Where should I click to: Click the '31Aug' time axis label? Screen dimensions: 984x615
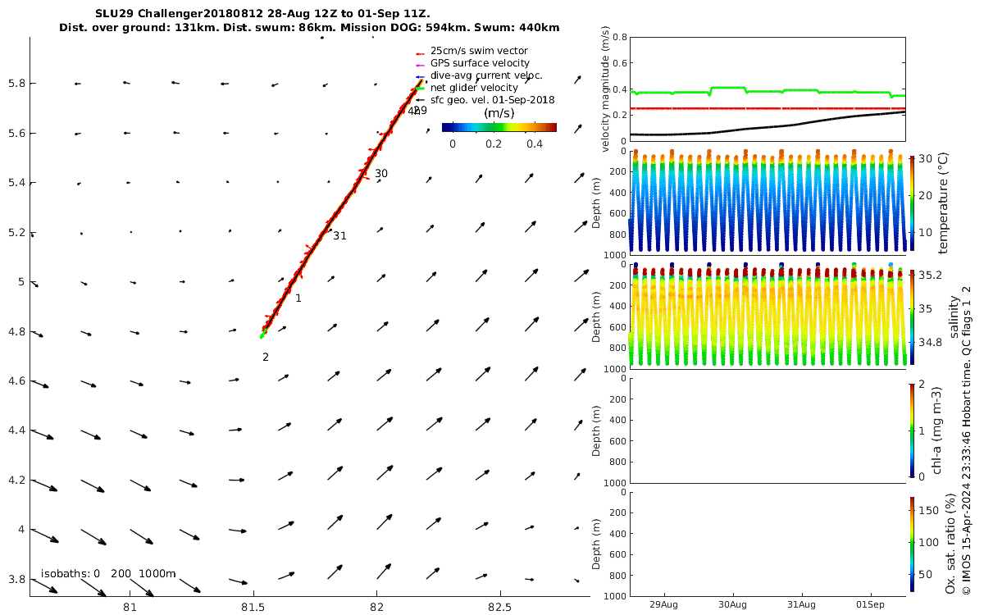tap(801, 604)
